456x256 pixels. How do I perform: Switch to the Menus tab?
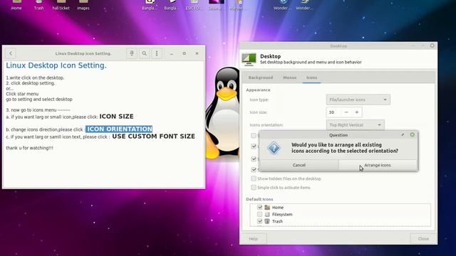coord(290,78)
